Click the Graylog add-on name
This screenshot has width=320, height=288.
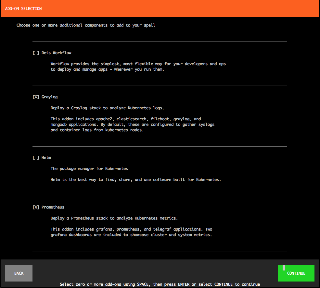pyautogui.click(x=50, y=97)
